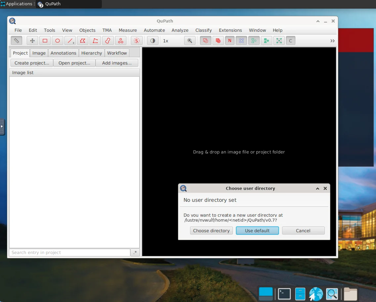
Task: Toggle fill detections icon
Action: coord(266,41)
